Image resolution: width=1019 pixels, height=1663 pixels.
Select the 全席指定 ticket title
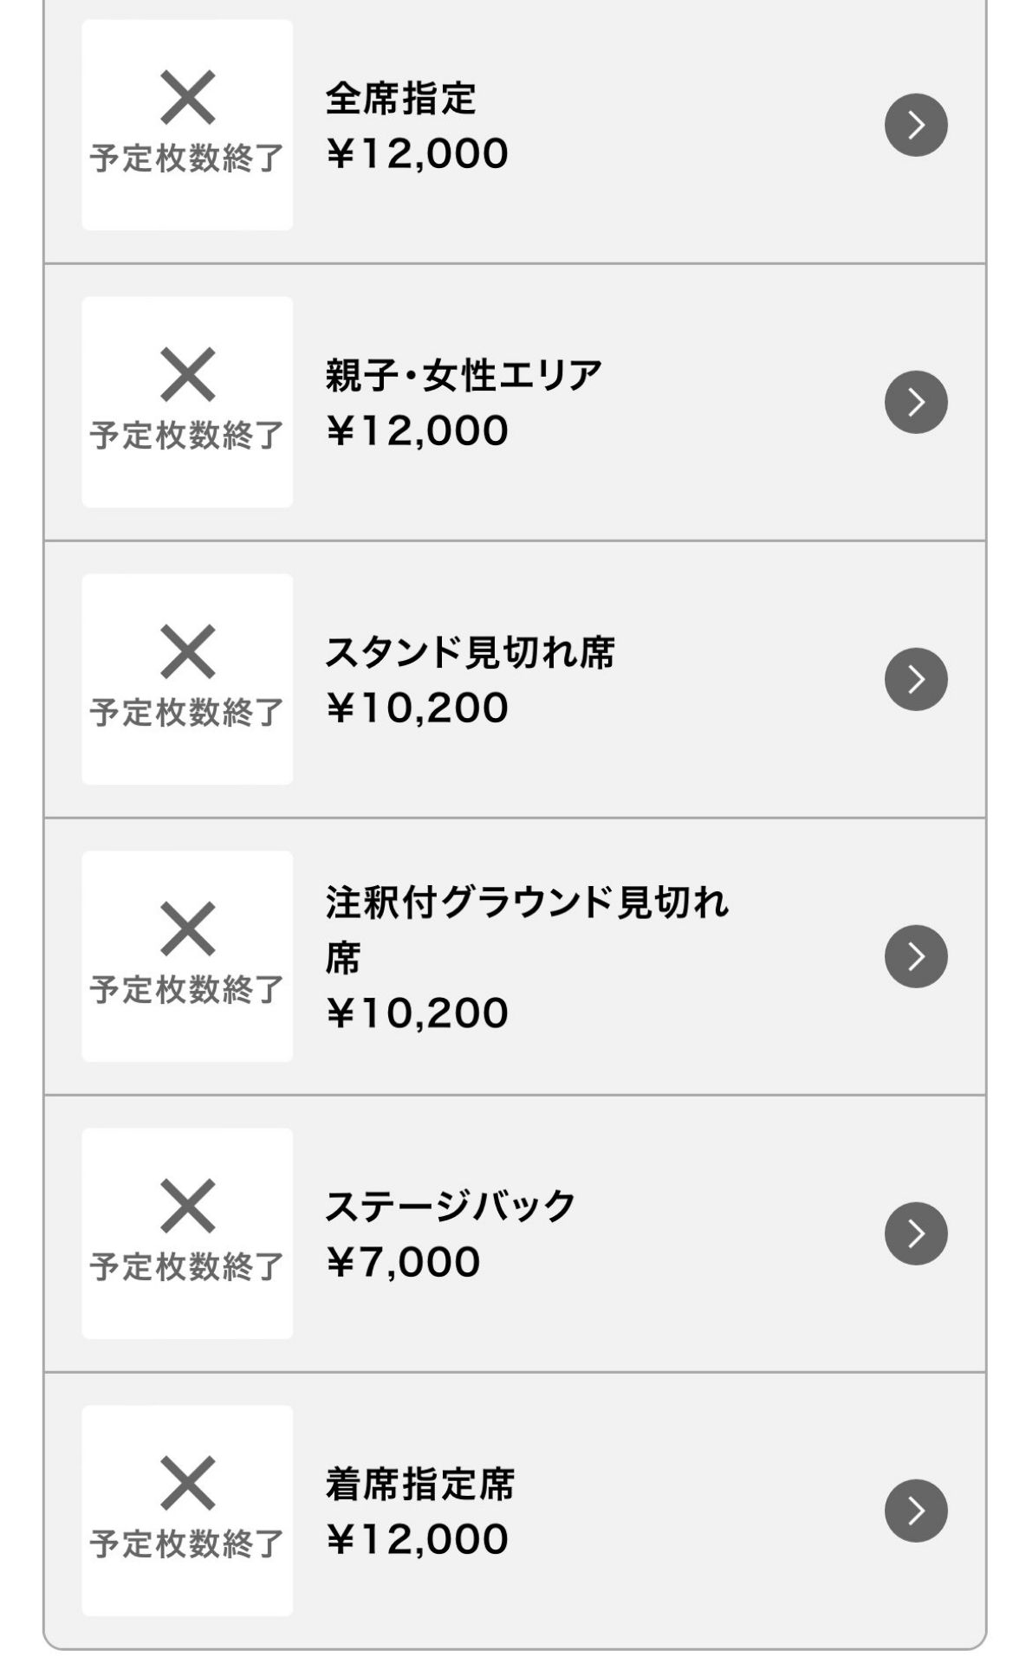click(400, 99)
